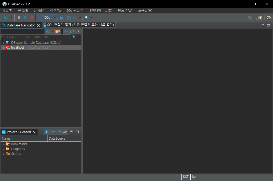Click the object name filter input field
The width and height of the screenshot is (273, 181).
coord(35,37)
